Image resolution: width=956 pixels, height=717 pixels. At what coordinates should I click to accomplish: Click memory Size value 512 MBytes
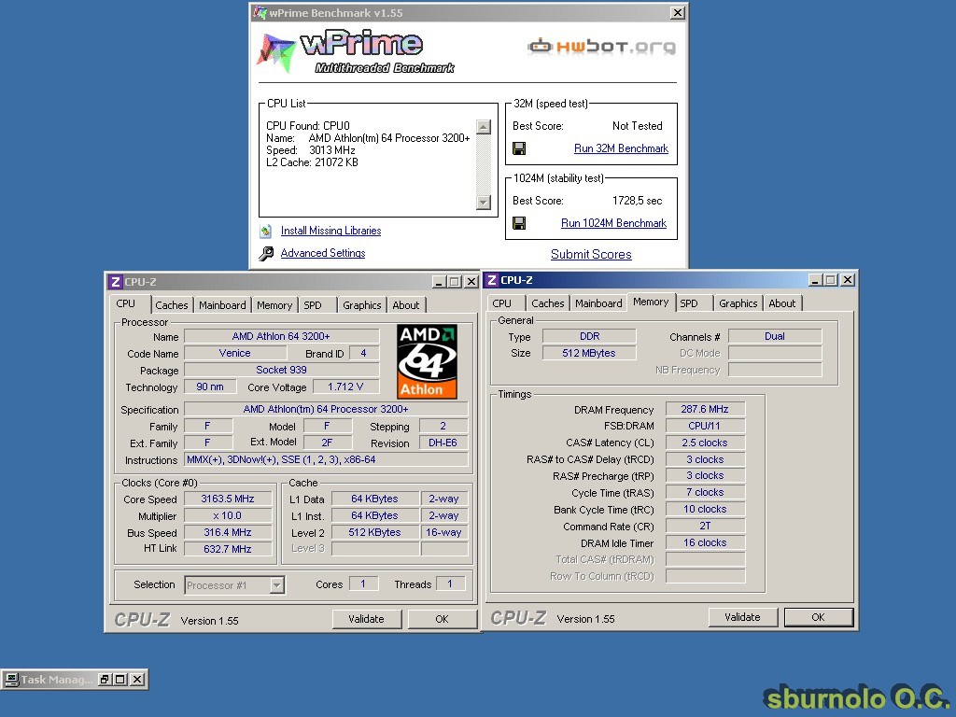pyautogui.click(x=589, y=353)
